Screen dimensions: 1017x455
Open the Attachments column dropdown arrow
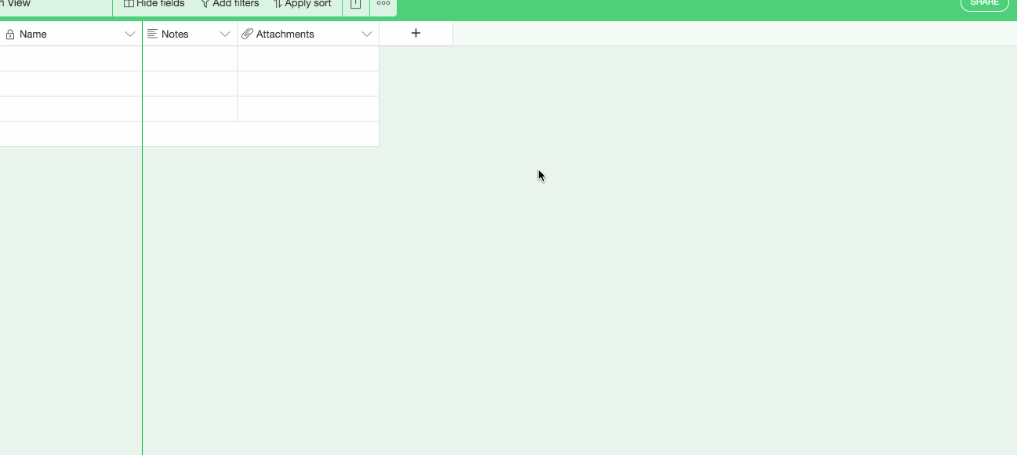tap(367, 34)
